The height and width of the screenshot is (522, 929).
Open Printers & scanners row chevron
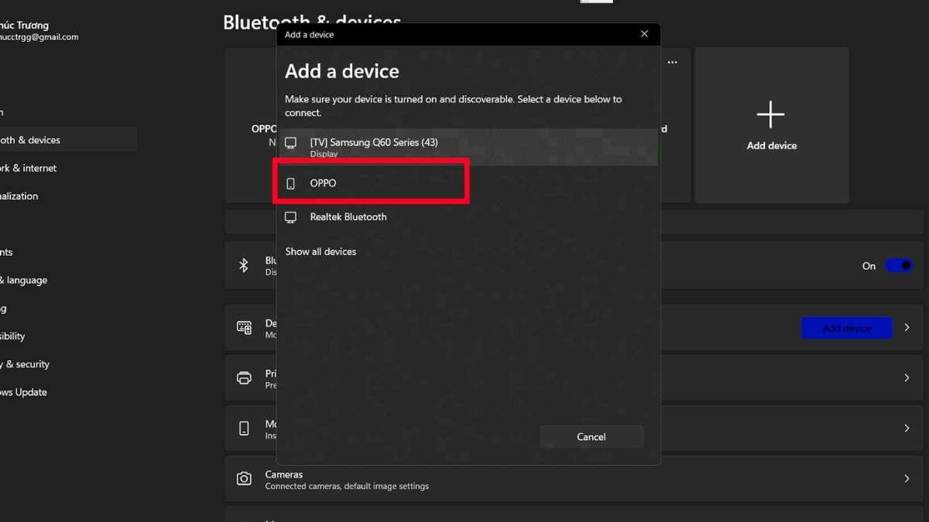(x=907, y=378)
